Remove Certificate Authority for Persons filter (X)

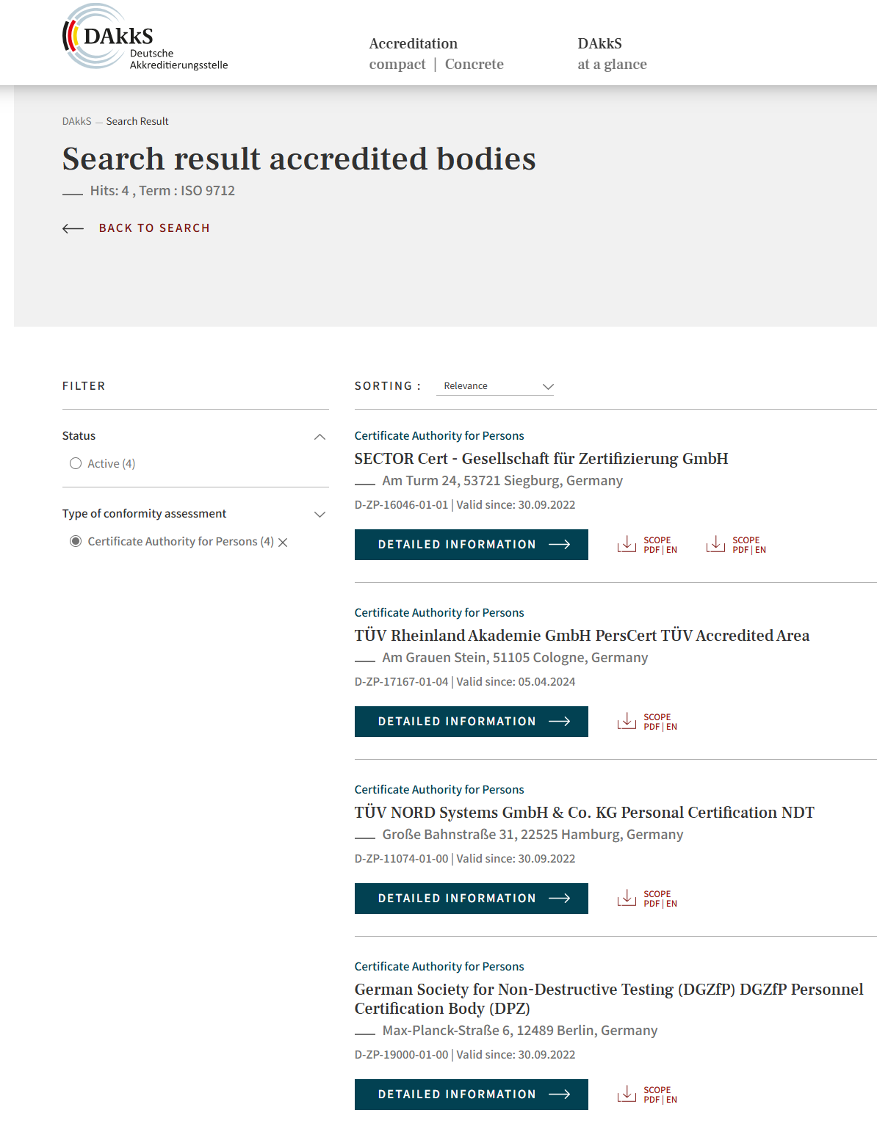click(x=283, y=543)
